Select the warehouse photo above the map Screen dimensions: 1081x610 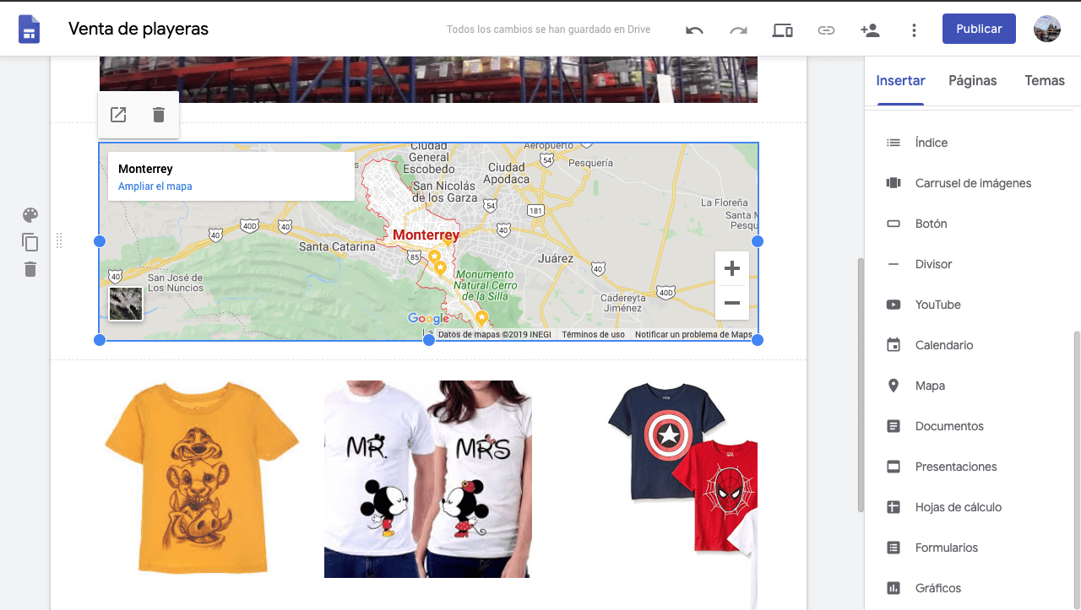pyautogui.click(x=428, y=79)
